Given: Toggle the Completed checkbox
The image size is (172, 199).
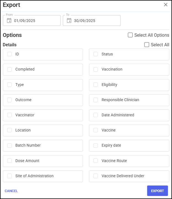Looking at the screenshot, I should [x=10, y=69].
